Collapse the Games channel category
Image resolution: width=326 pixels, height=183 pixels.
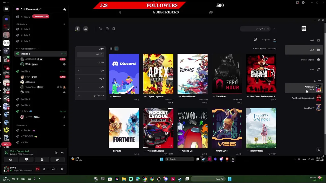21,126
